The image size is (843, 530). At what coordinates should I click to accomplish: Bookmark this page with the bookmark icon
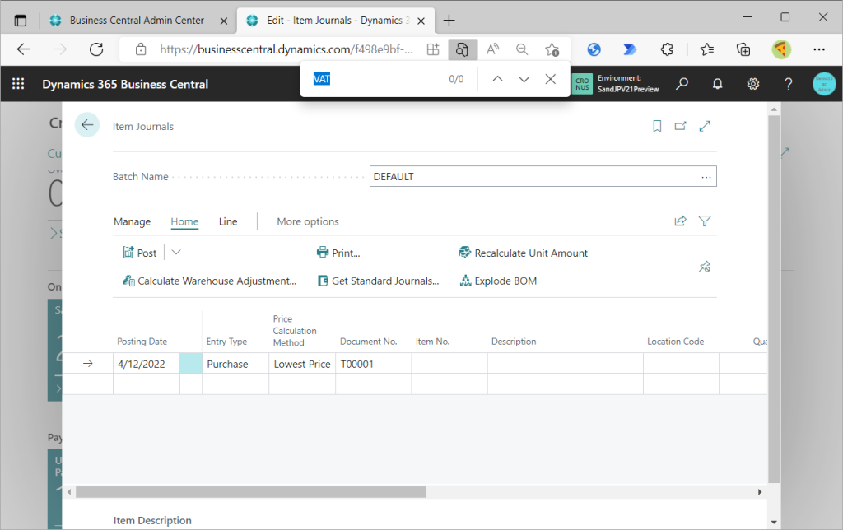657,126
